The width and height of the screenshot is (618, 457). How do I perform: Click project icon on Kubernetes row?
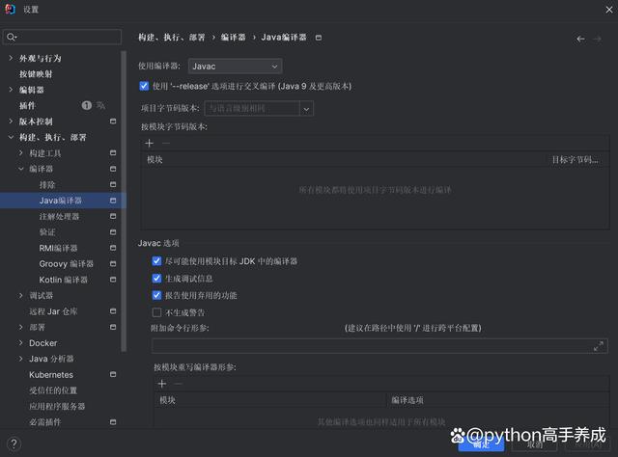pos(113,374)
